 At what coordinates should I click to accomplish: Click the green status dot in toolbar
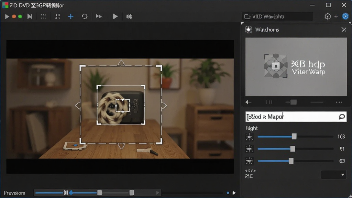[x=20, y=16]
